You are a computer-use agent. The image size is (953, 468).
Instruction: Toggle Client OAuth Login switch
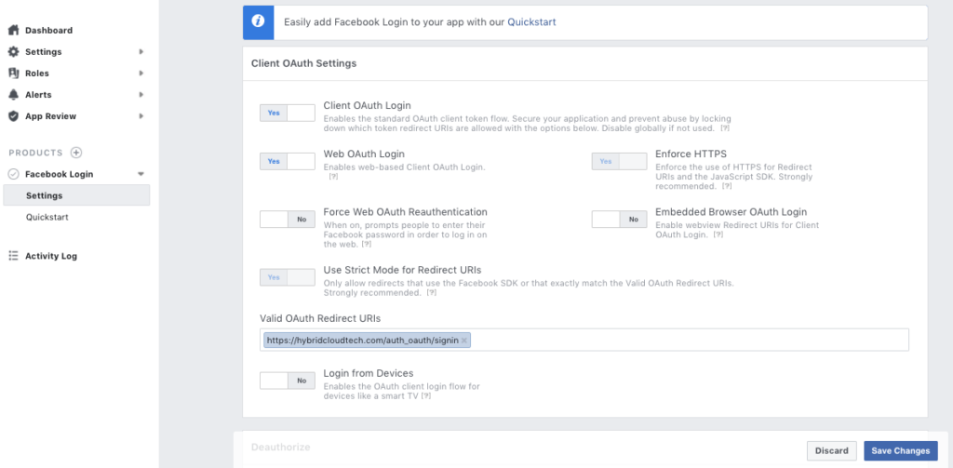(x=288, y=114)
